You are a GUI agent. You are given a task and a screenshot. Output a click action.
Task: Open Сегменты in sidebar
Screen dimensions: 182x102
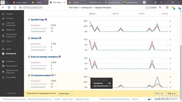[10, 61]
